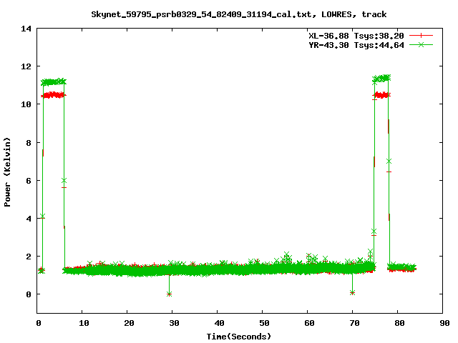
Task: Click the x-axis tick label 50
Action: pos(264,323)
